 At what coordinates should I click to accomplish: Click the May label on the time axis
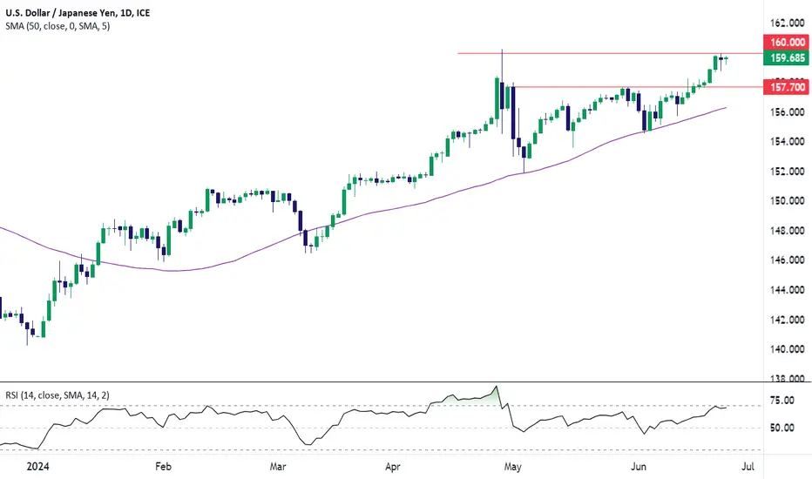pos(512,467)
